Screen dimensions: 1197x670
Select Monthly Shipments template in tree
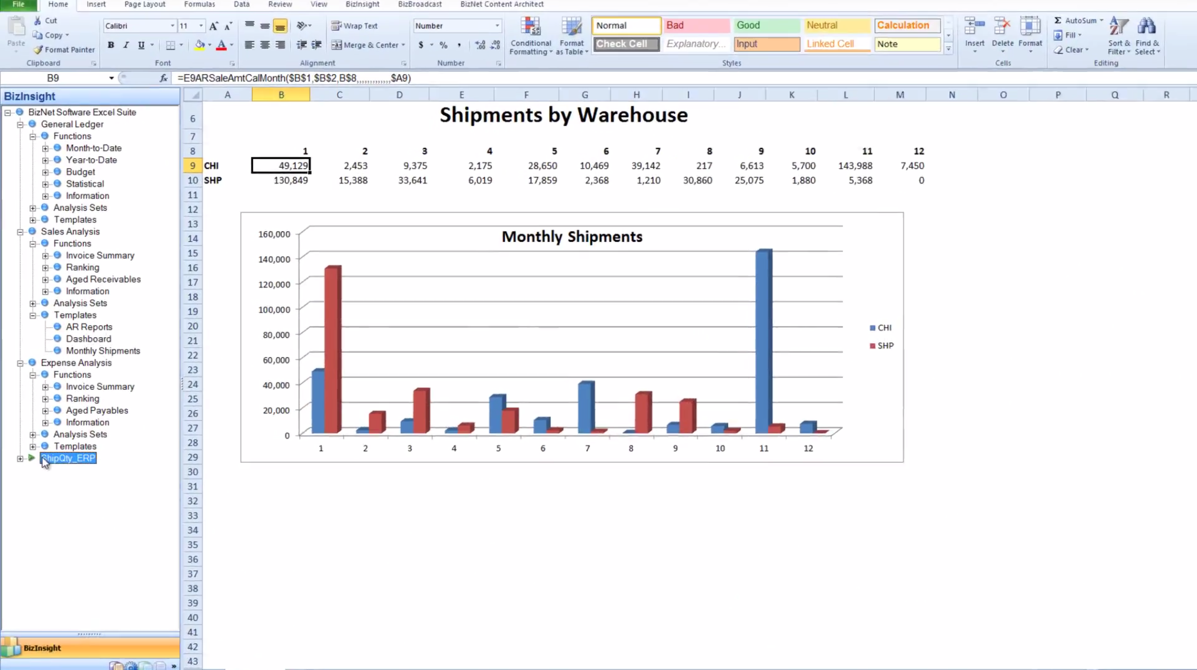[x=103, y=351]
